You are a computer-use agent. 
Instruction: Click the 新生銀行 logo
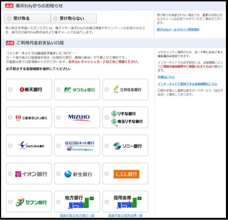tap(78, 174)
